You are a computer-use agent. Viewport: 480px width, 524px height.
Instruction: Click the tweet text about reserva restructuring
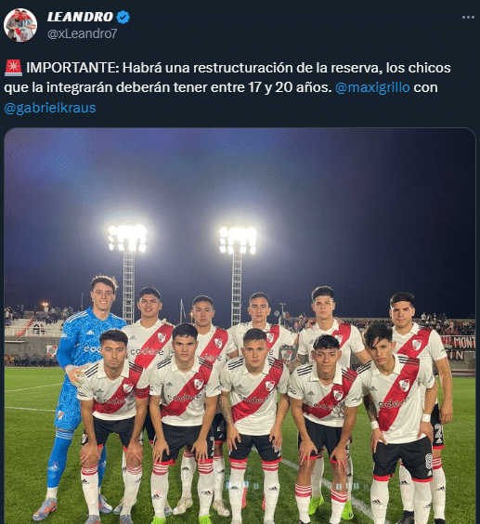click(227, 87)
